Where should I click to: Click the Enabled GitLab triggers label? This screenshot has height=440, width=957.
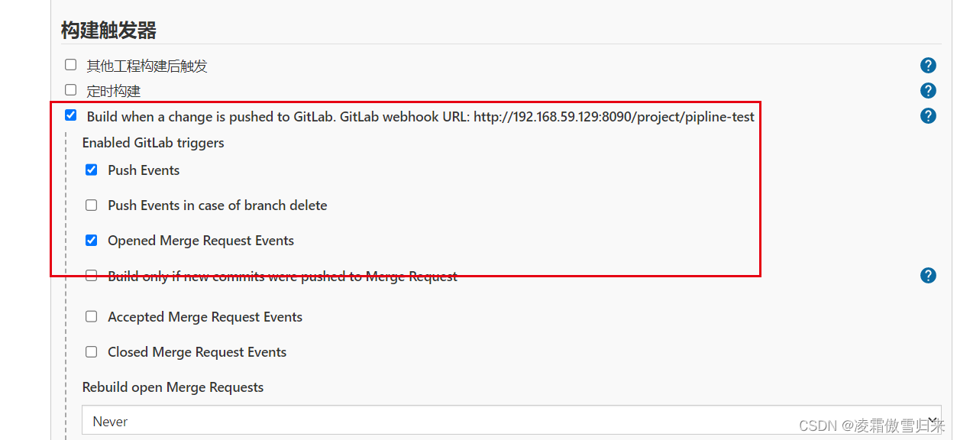(153, 143)
